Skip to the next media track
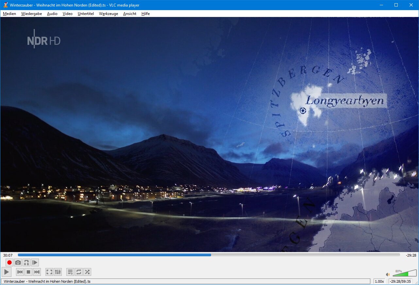419x285 pixels. [x=37, y=272]
